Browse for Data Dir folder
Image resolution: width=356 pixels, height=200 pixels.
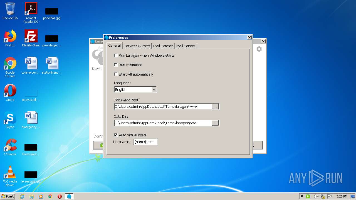215,123
